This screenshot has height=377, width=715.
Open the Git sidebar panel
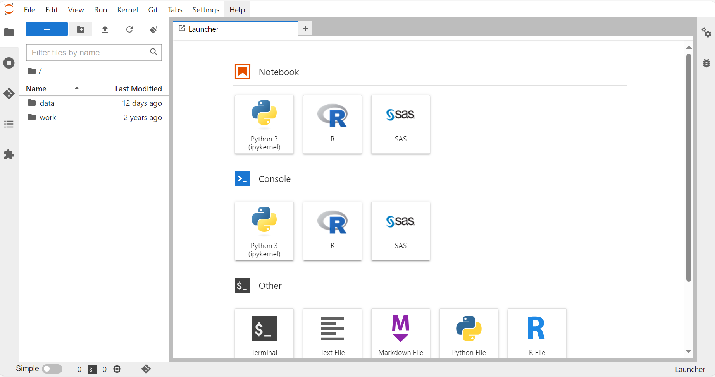coord(9,93)
